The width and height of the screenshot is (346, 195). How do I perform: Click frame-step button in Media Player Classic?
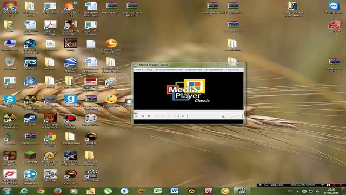183,116
